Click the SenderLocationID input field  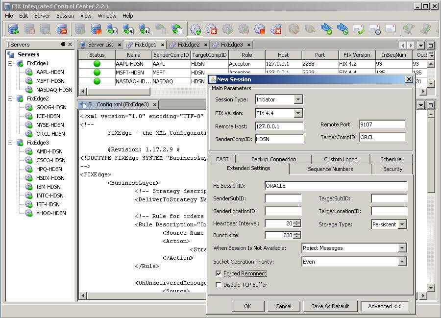[x=283, y=211]
